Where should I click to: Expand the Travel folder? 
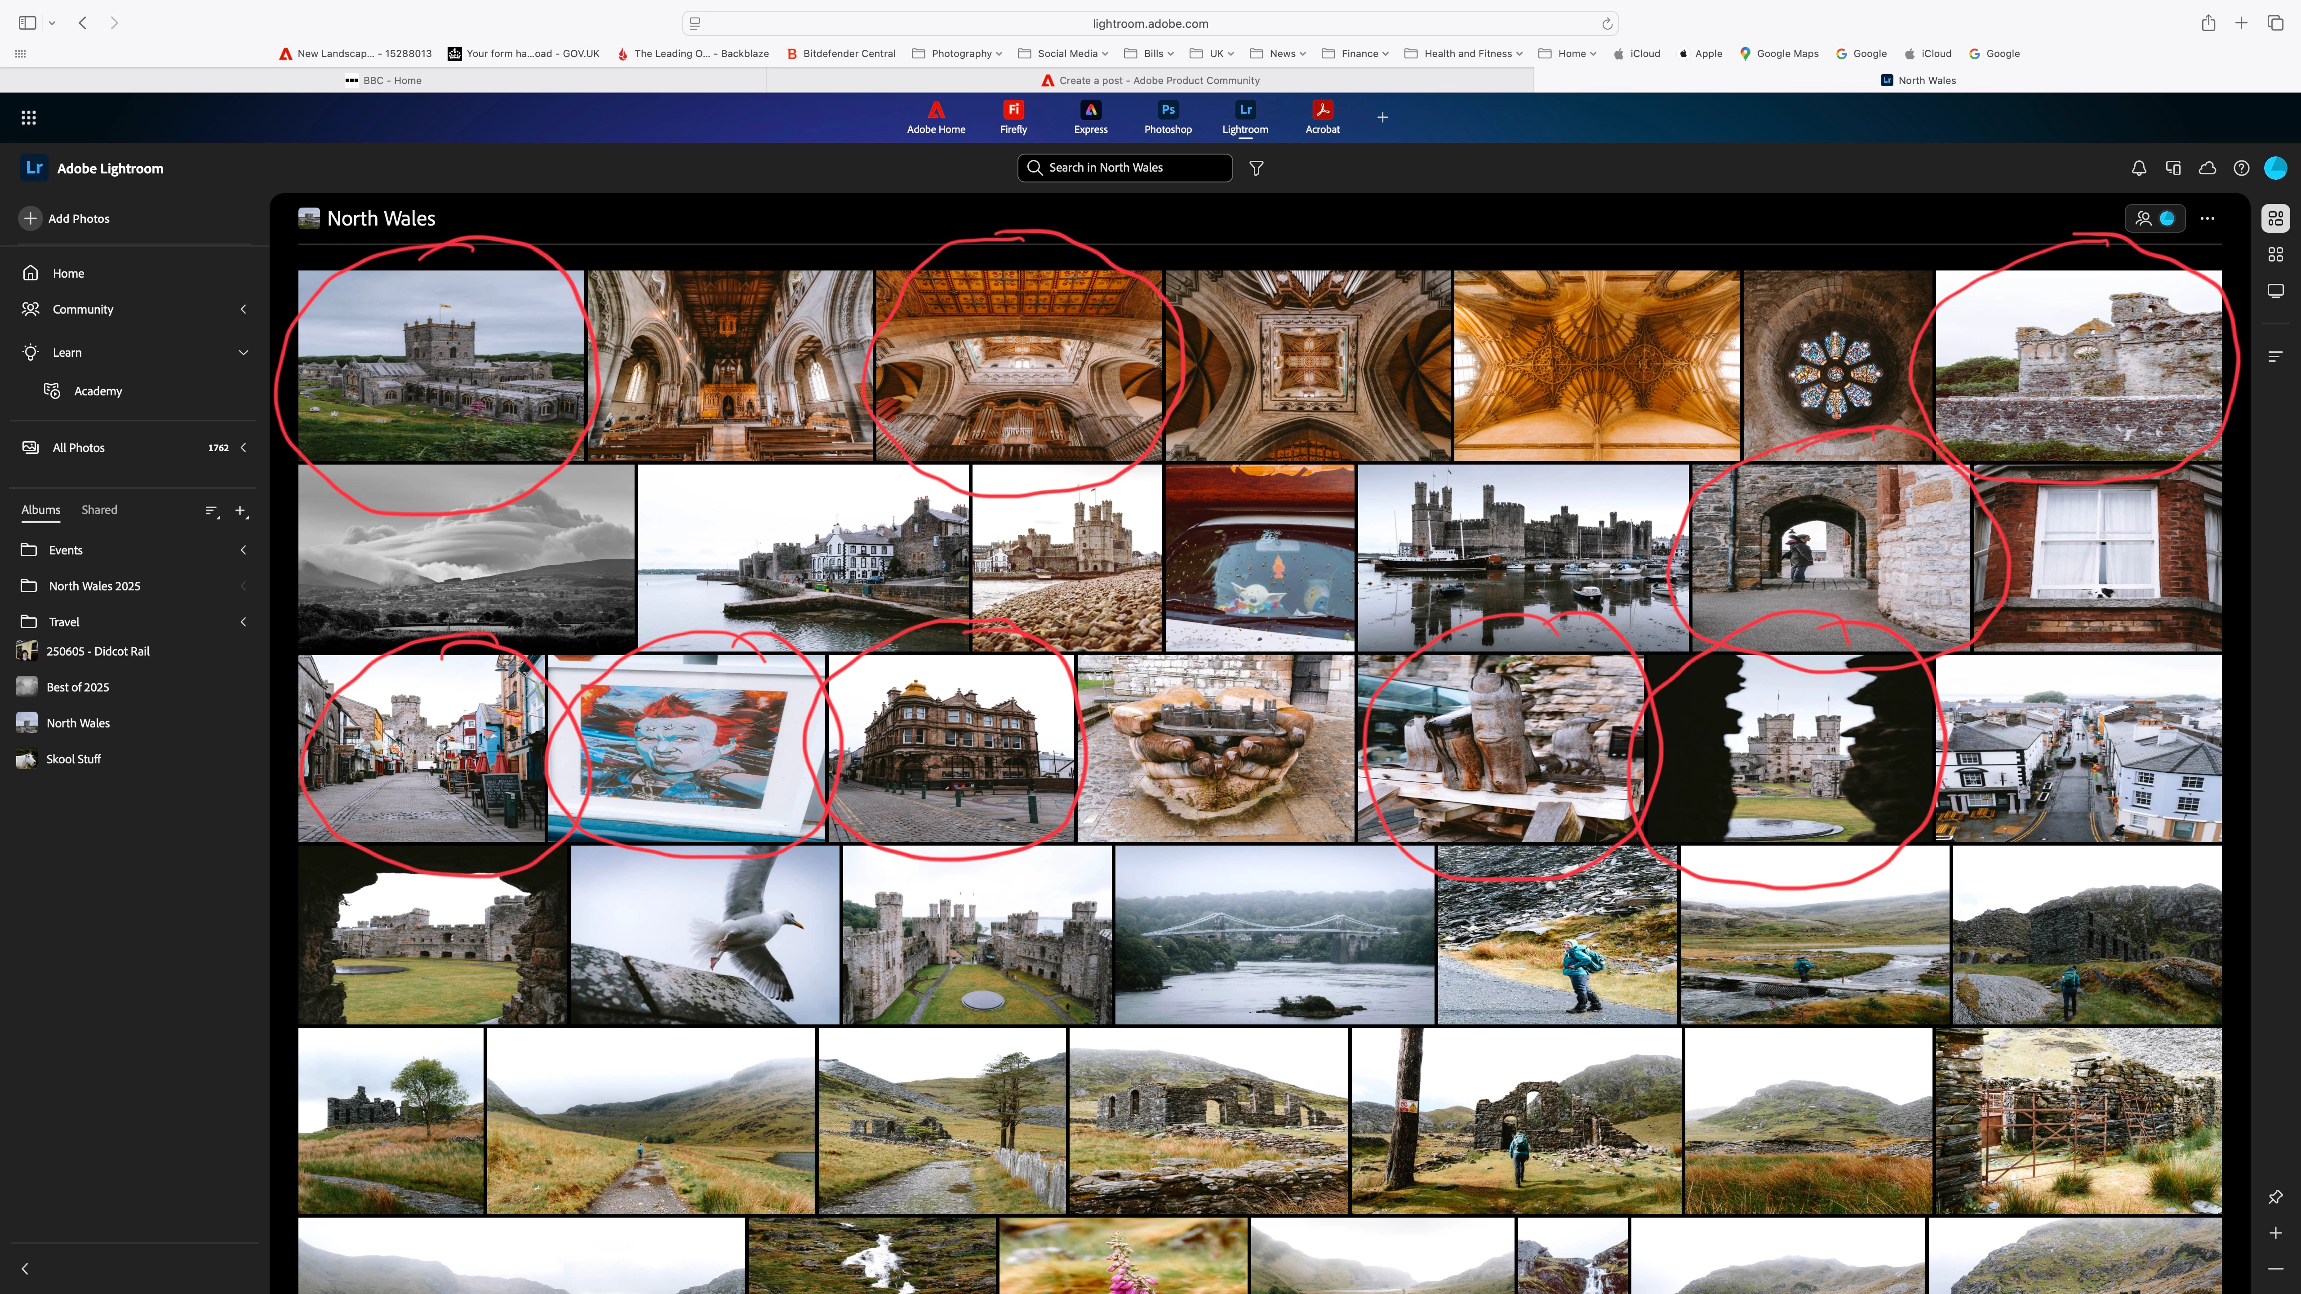(243, 621)
